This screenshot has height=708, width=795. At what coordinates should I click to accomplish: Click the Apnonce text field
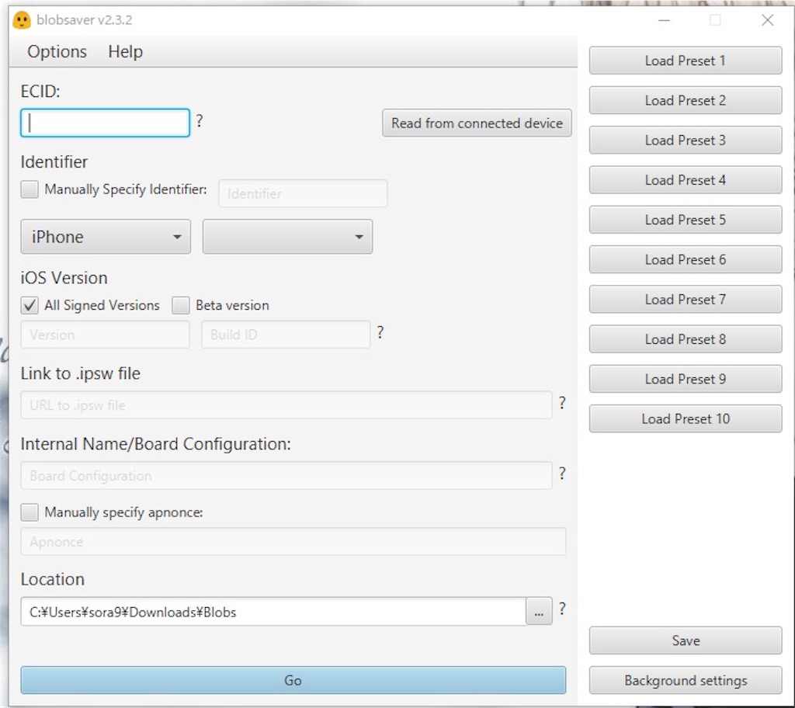(x=293, y=541)
